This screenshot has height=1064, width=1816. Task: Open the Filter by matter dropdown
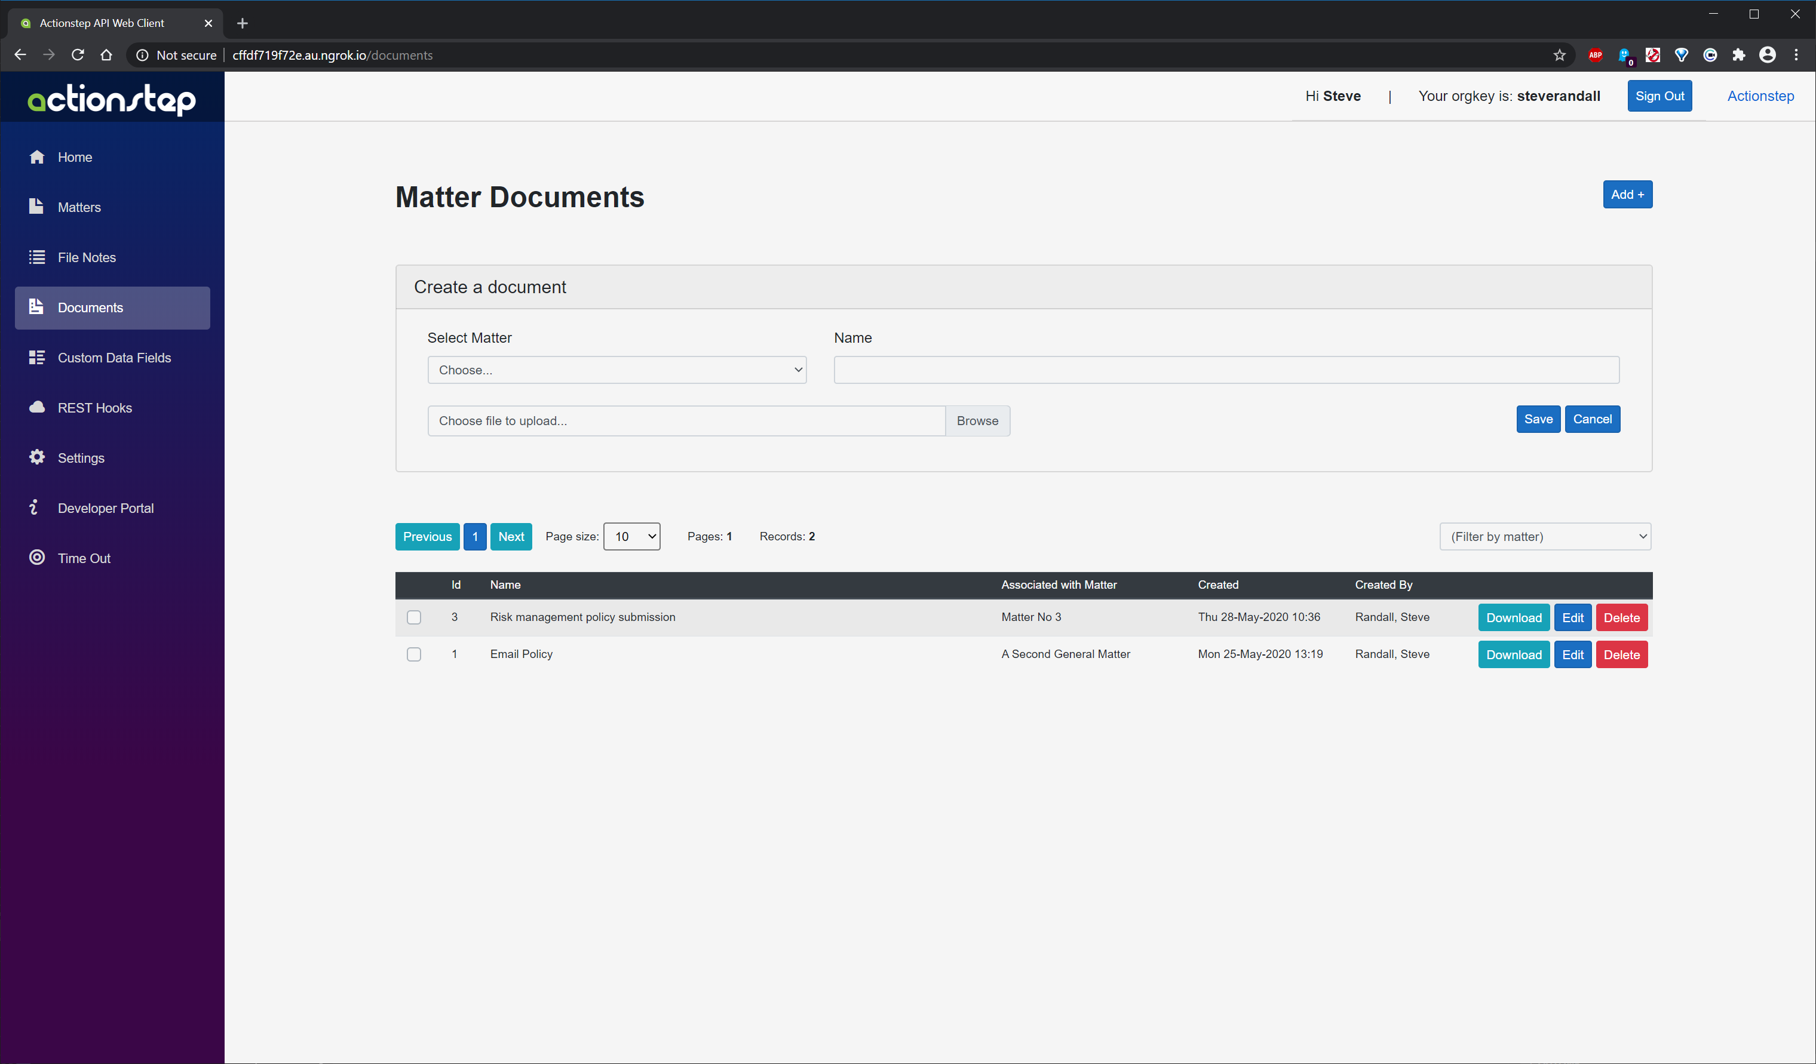pos(1545,536)
